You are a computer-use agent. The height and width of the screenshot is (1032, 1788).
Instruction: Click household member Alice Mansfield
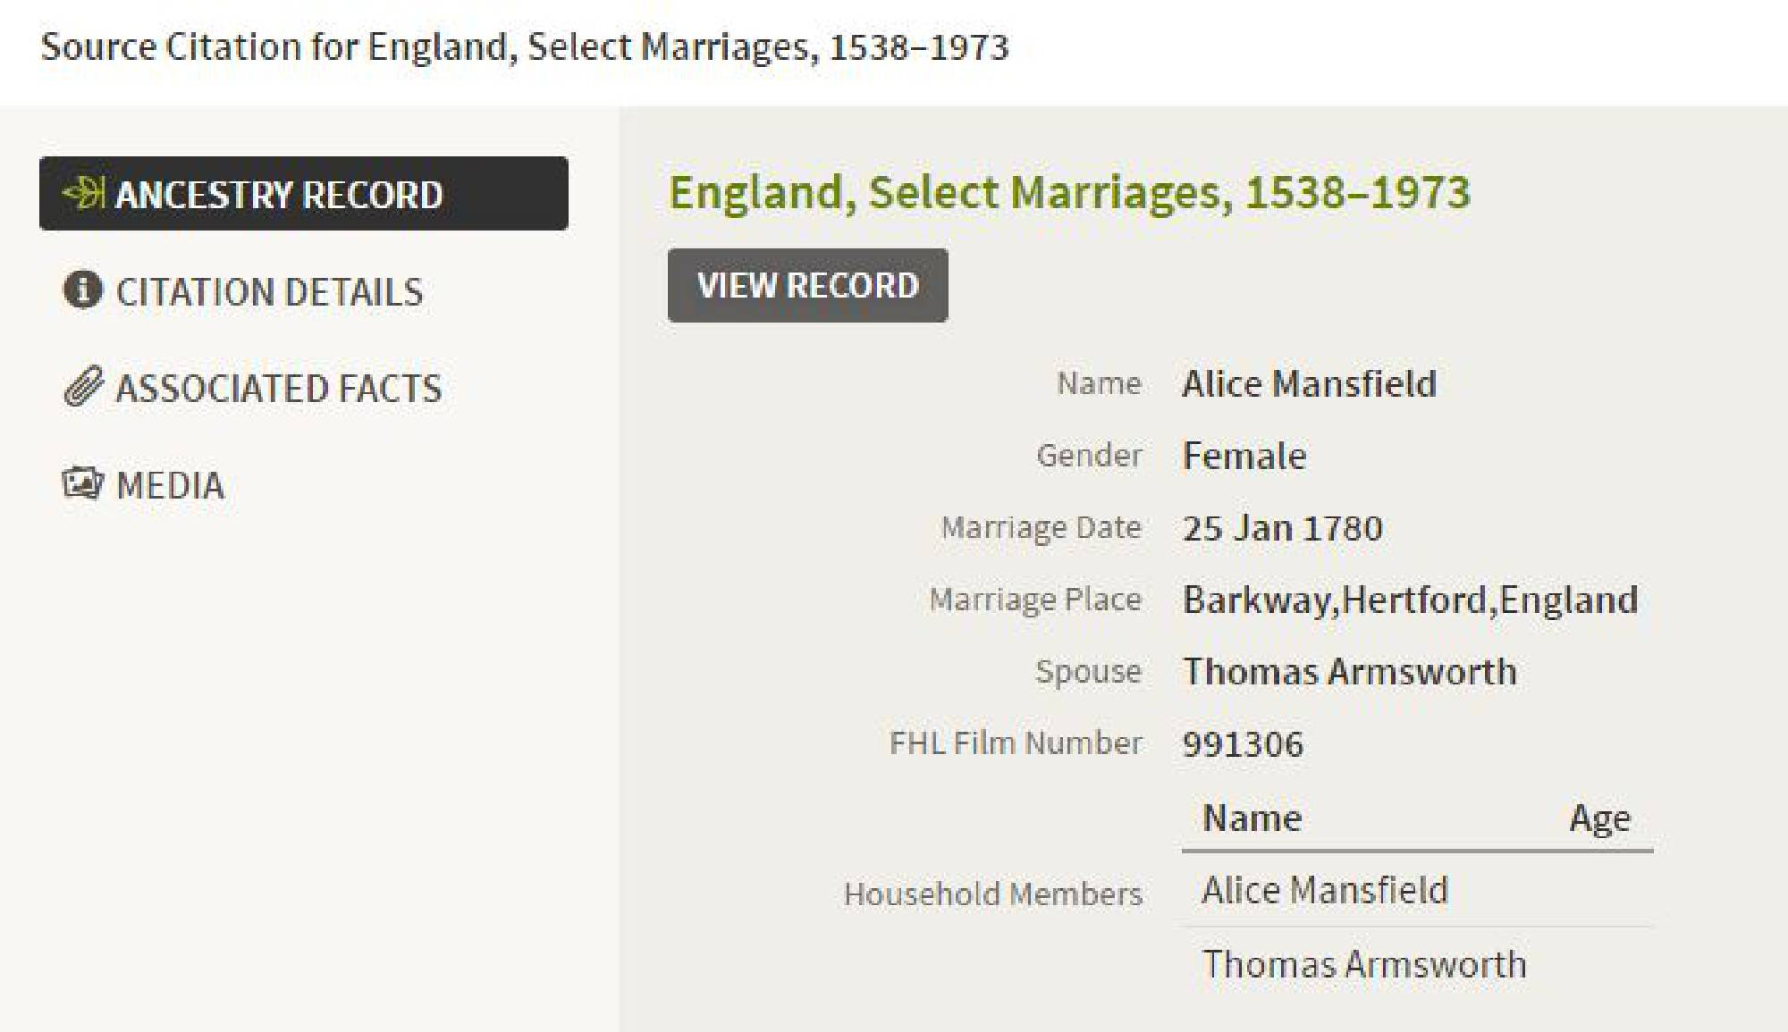pyautogui.click(x=1324, y=891)
